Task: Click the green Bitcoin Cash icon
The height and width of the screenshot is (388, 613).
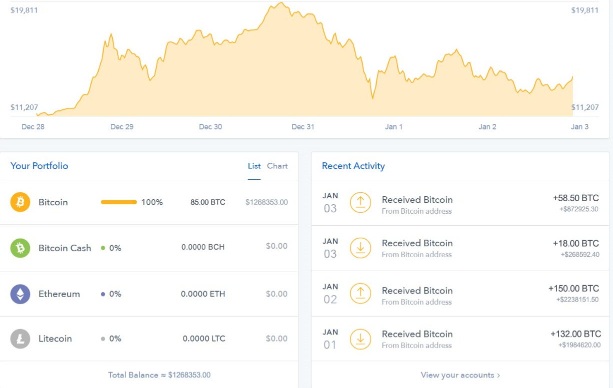Action: 20,248
